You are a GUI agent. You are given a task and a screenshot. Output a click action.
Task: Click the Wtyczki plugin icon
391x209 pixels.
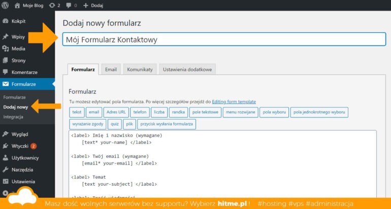pyautogui.click(x=6, y=146)
